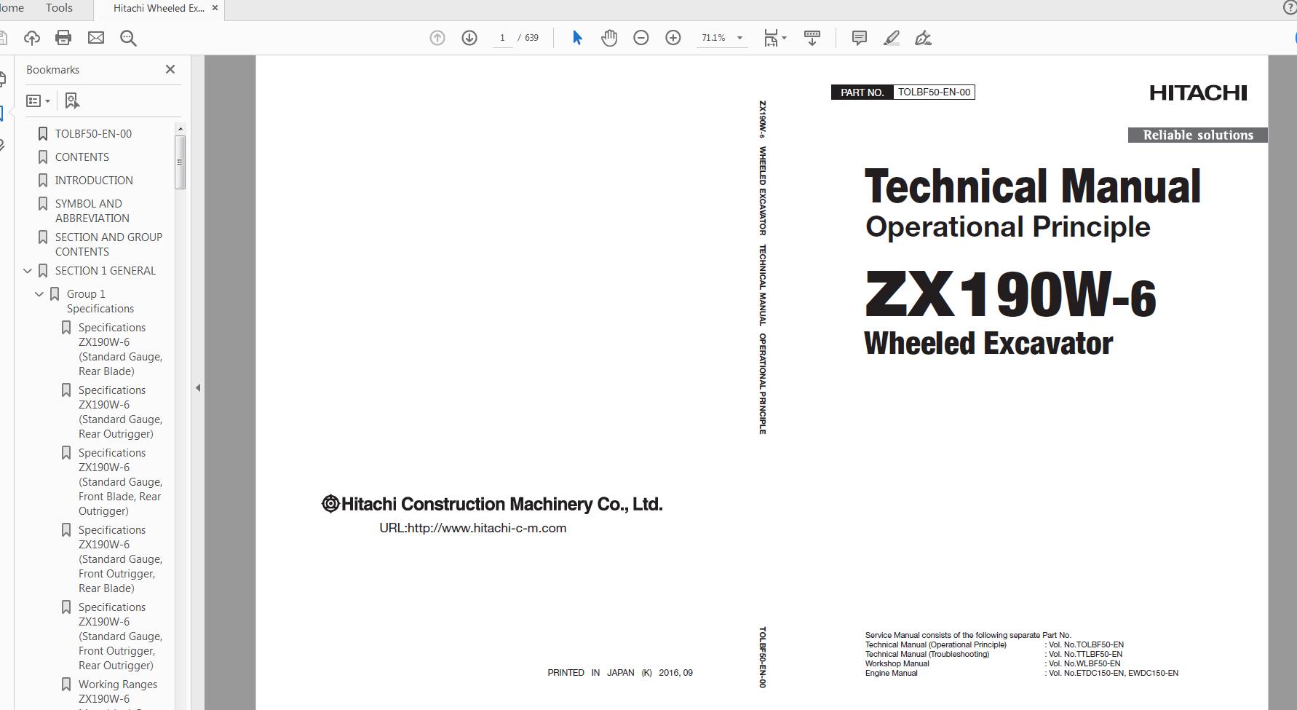Screen dimensions: 1297x710
Task: Open Specifications Standard Gauge, Rear Outrigger bookmark
Action: 120,412
